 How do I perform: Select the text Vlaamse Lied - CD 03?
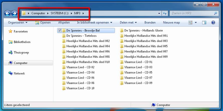point(138,67)
